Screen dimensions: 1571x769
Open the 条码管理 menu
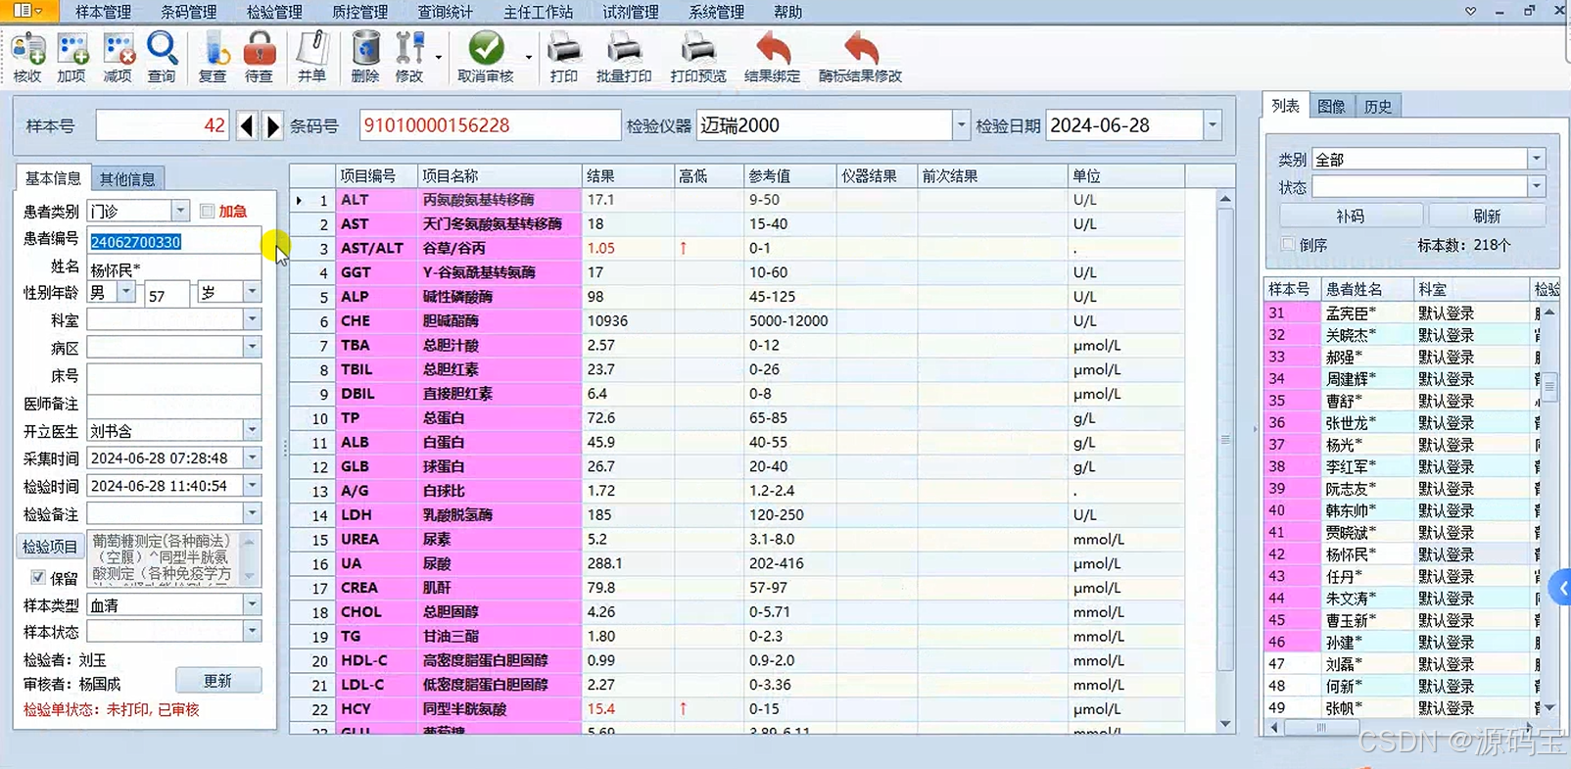[188, 12]
